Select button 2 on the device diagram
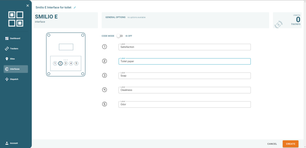 click(60, 63)
